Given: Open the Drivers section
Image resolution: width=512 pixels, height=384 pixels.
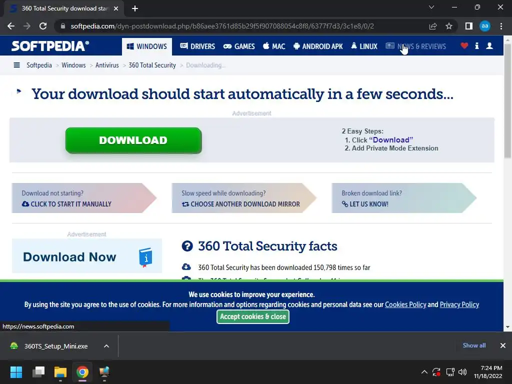Looking at the screenshot, I should [197, 46].
